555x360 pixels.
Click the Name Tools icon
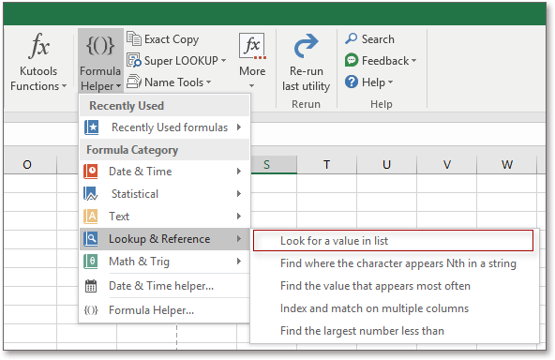[134, 82]
